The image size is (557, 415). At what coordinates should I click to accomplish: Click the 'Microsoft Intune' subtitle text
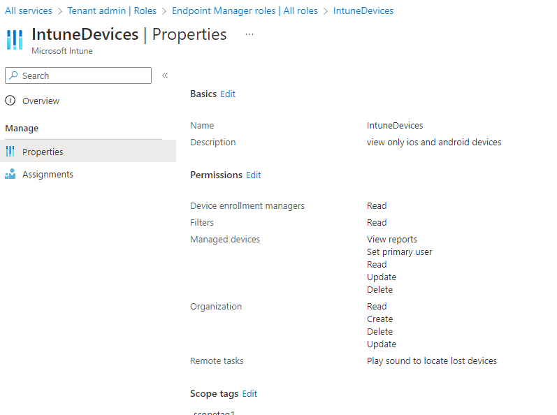point(62,51)
